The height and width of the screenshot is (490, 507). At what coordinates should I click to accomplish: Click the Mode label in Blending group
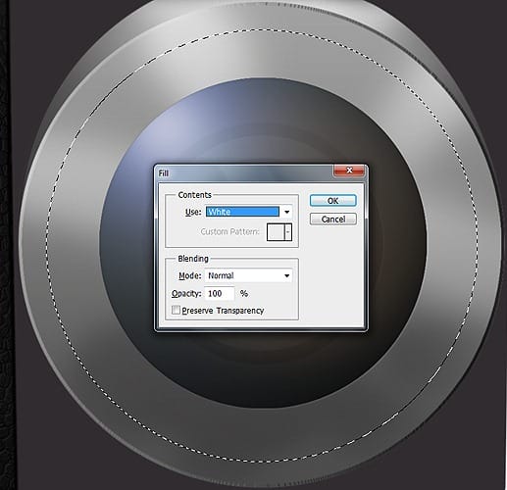pos(190,276)
